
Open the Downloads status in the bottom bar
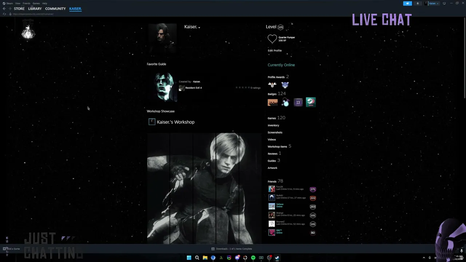(x=232, y=249)
